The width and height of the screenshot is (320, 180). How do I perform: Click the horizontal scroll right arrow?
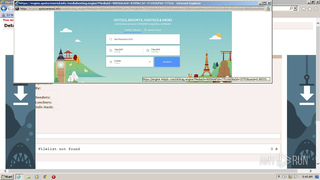311,171
